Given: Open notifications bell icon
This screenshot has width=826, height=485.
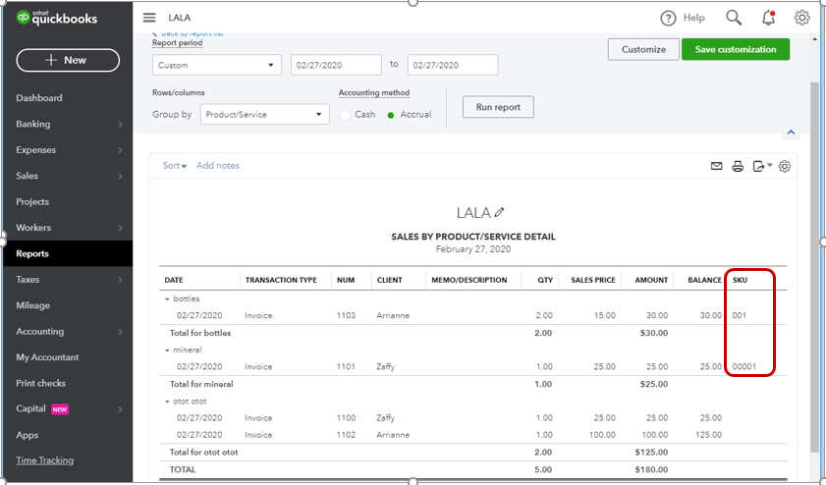Looking at the screenshot, I should click(x=768, y=18).
